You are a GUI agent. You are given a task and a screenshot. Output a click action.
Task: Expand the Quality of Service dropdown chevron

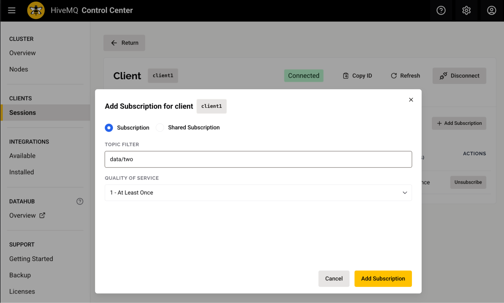click(405, 193)
